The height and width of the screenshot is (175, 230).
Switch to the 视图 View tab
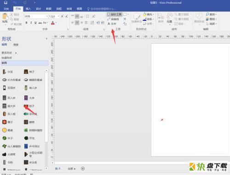(x=79, y=9)
